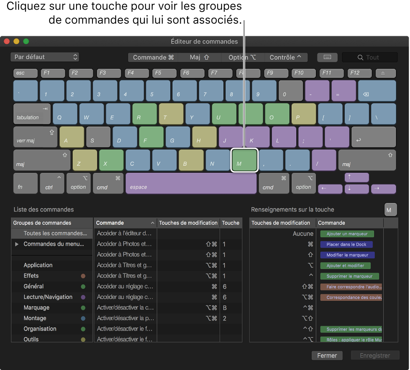Select the fn key
410x370 pixels.
[25, 183]
